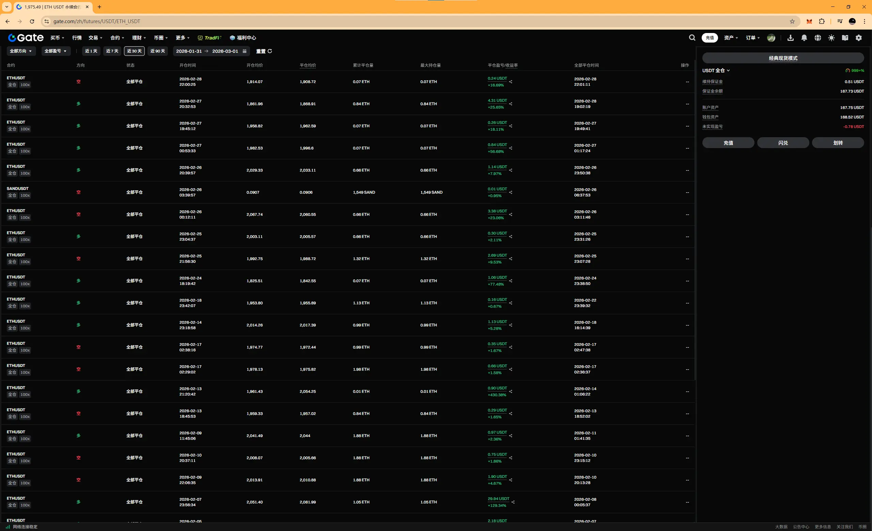Click the calendar icon in date range
Screen dimensions: 872x531
coord(245,51)
